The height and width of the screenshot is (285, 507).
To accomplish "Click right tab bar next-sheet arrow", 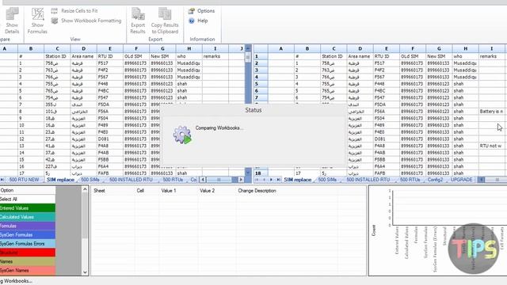I will pos(271,180).
